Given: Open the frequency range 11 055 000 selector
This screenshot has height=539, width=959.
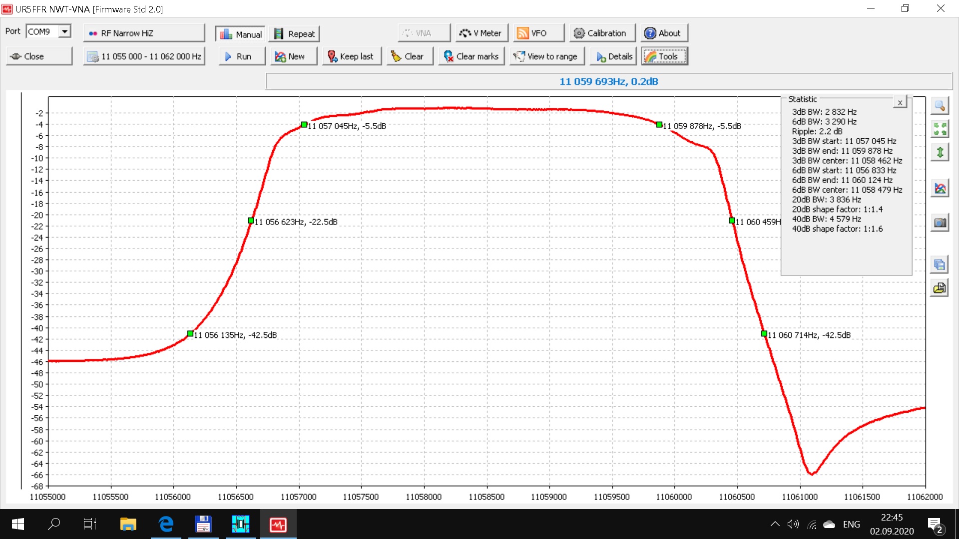Looking at the screenshot, I should click(x=144, y=56).
